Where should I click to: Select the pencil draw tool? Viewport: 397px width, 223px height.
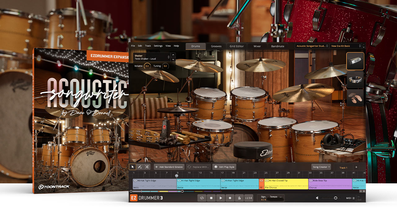click(140, 167)
